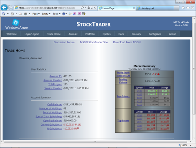This screenshot has height=148, width=196.
Task: Click the Read Mail icon
Action: tap(20, 14)
